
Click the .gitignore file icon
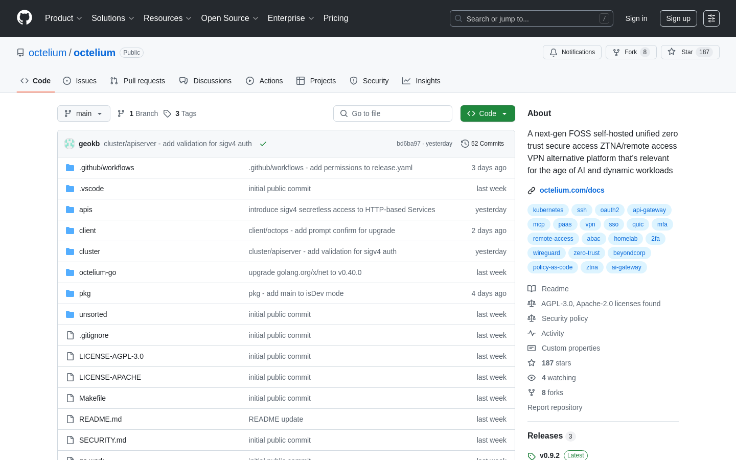70,335
